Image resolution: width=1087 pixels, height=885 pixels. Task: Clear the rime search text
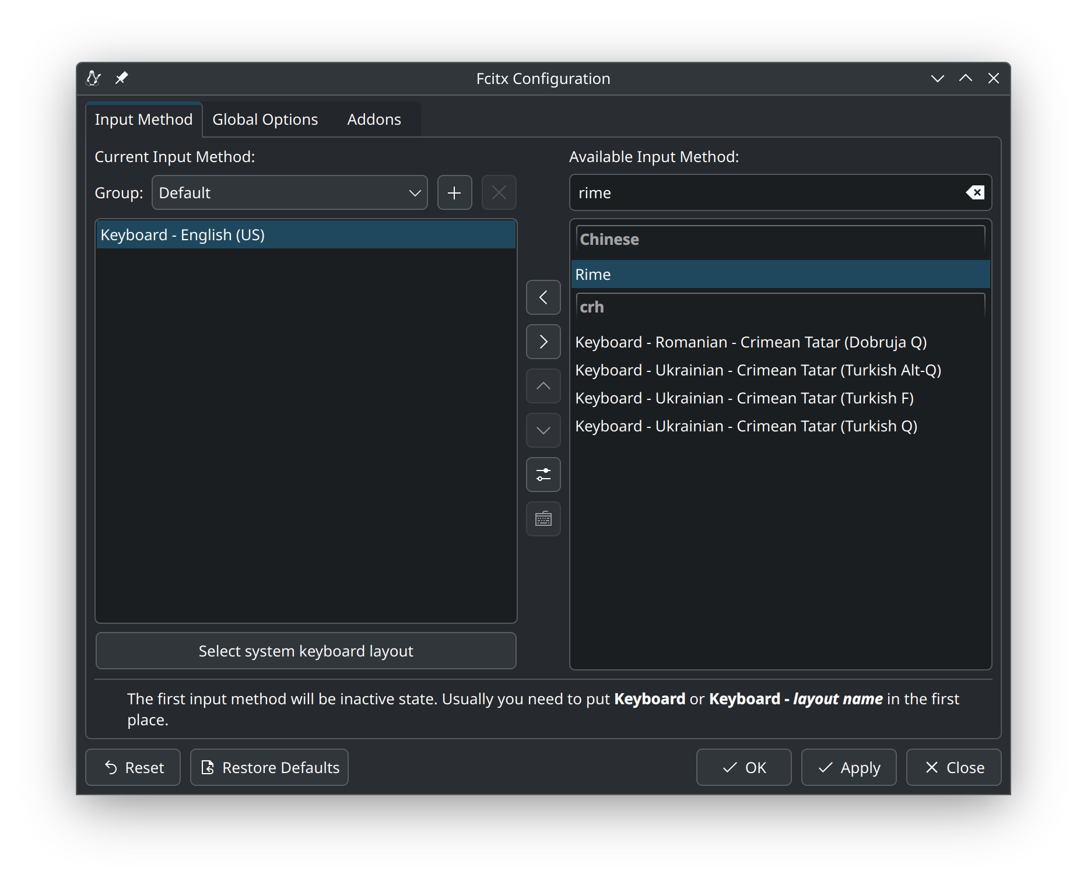point(974,192)
